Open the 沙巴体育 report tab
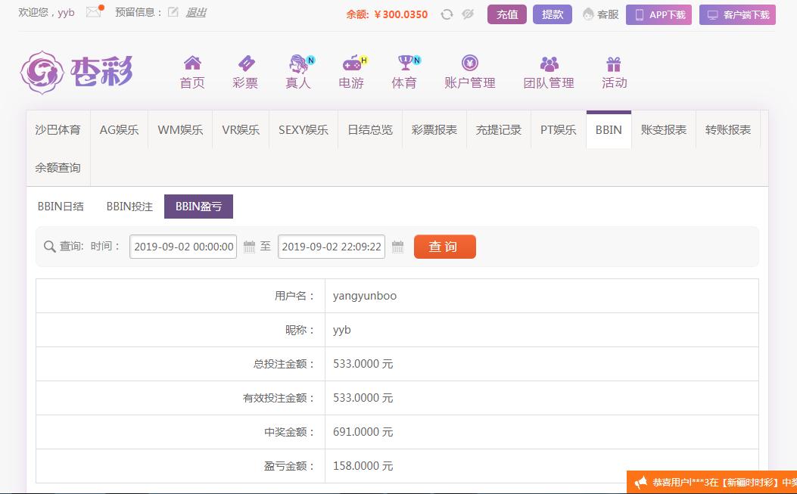Screen dimensions: 797x494 (x=58, y=129)
